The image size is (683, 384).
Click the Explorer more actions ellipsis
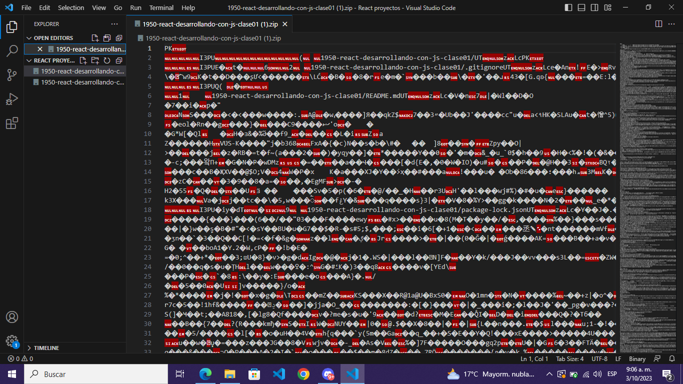[x=114, y=24]
